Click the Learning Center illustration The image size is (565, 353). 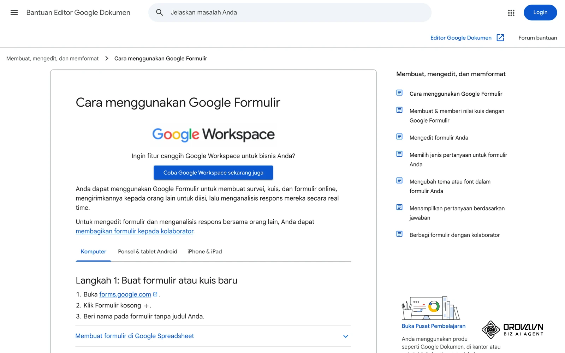431,308
